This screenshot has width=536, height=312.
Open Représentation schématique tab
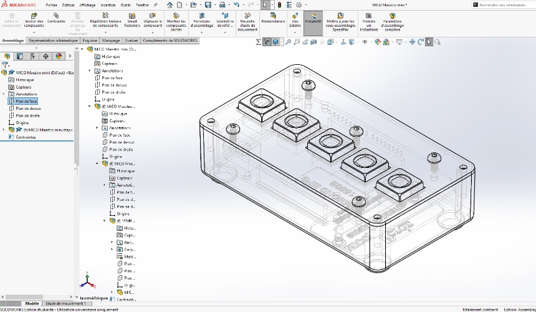click(53, 41)
